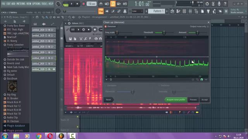Open the Mixer view icon
This screenshot has height=139, width=248.
click(190, 11)
